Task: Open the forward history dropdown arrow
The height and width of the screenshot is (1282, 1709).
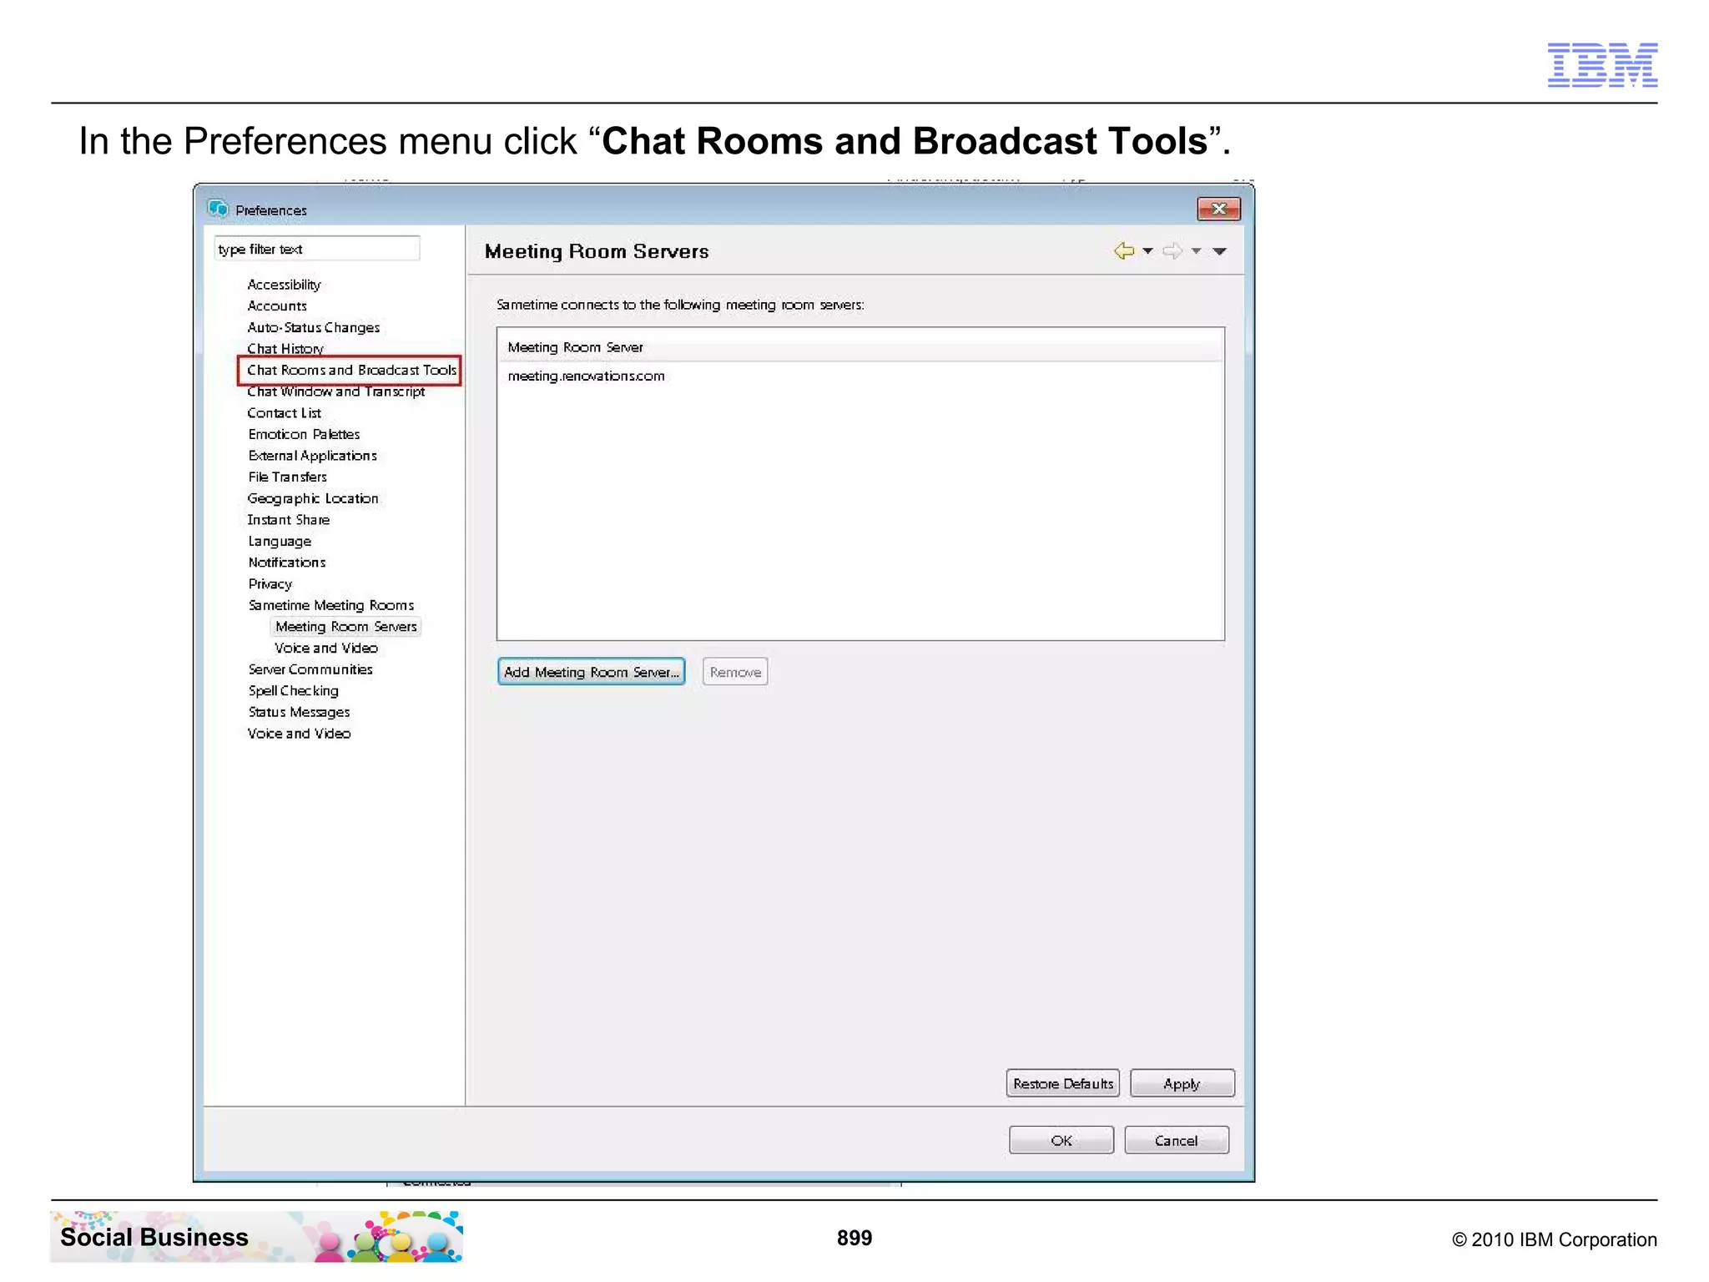Action: coord(1197,251)
